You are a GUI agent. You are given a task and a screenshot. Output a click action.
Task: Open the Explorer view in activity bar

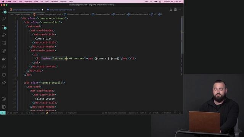4,11
